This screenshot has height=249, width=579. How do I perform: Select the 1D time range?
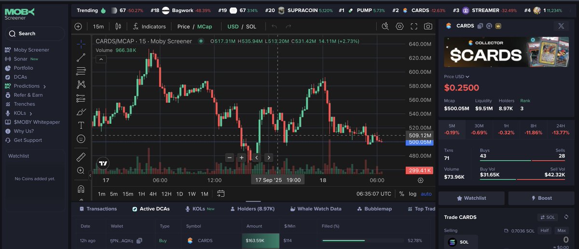pos(179,194)
